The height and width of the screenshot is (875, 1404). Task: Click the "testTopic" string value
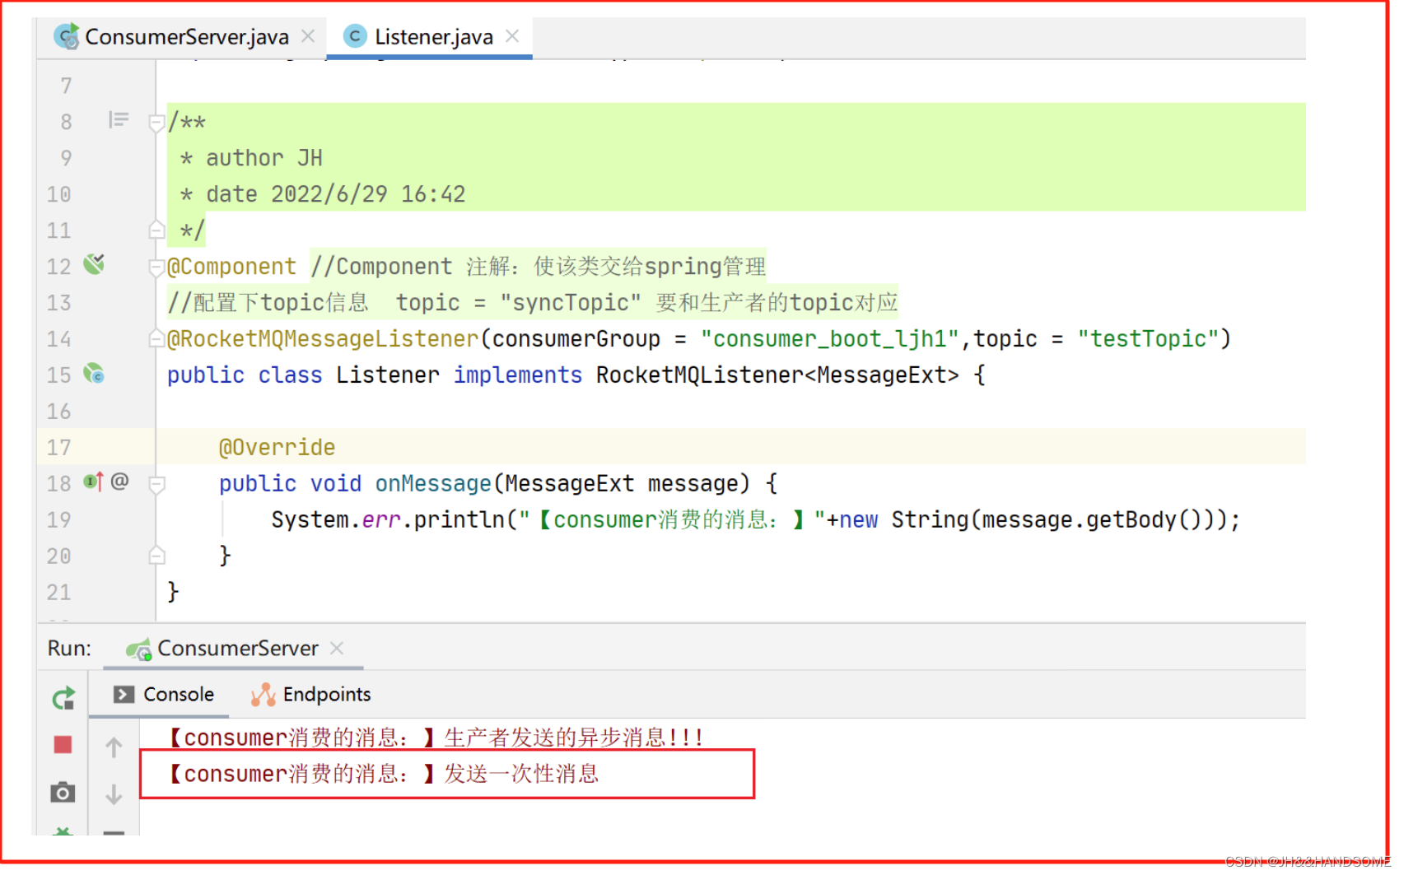[x=1148, y=339]
